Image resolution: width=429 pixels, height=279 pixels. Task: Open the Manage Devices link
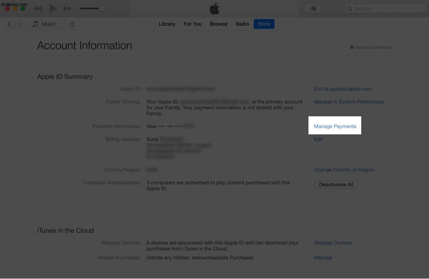click(x=333, y=243)
